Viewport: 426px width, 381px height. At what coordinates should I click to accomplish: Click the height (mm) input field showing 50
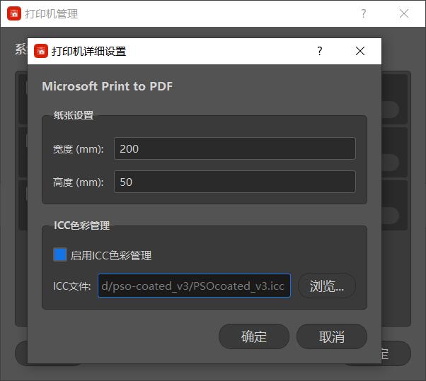coord(235,182)
